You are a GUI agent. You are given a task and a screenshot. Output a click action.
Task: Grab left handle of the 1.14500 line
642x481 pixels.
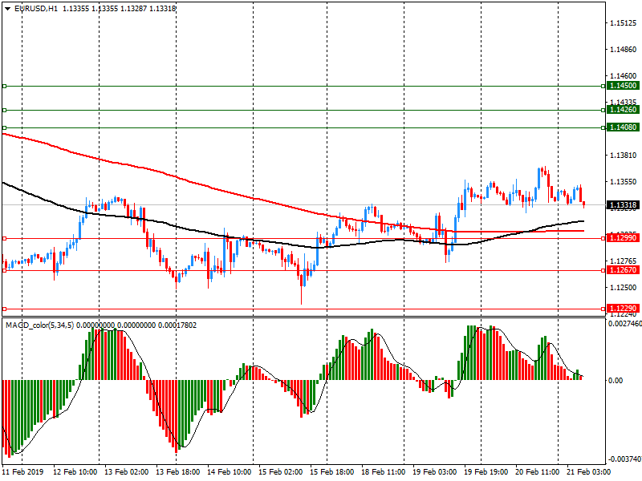(5, 86)
